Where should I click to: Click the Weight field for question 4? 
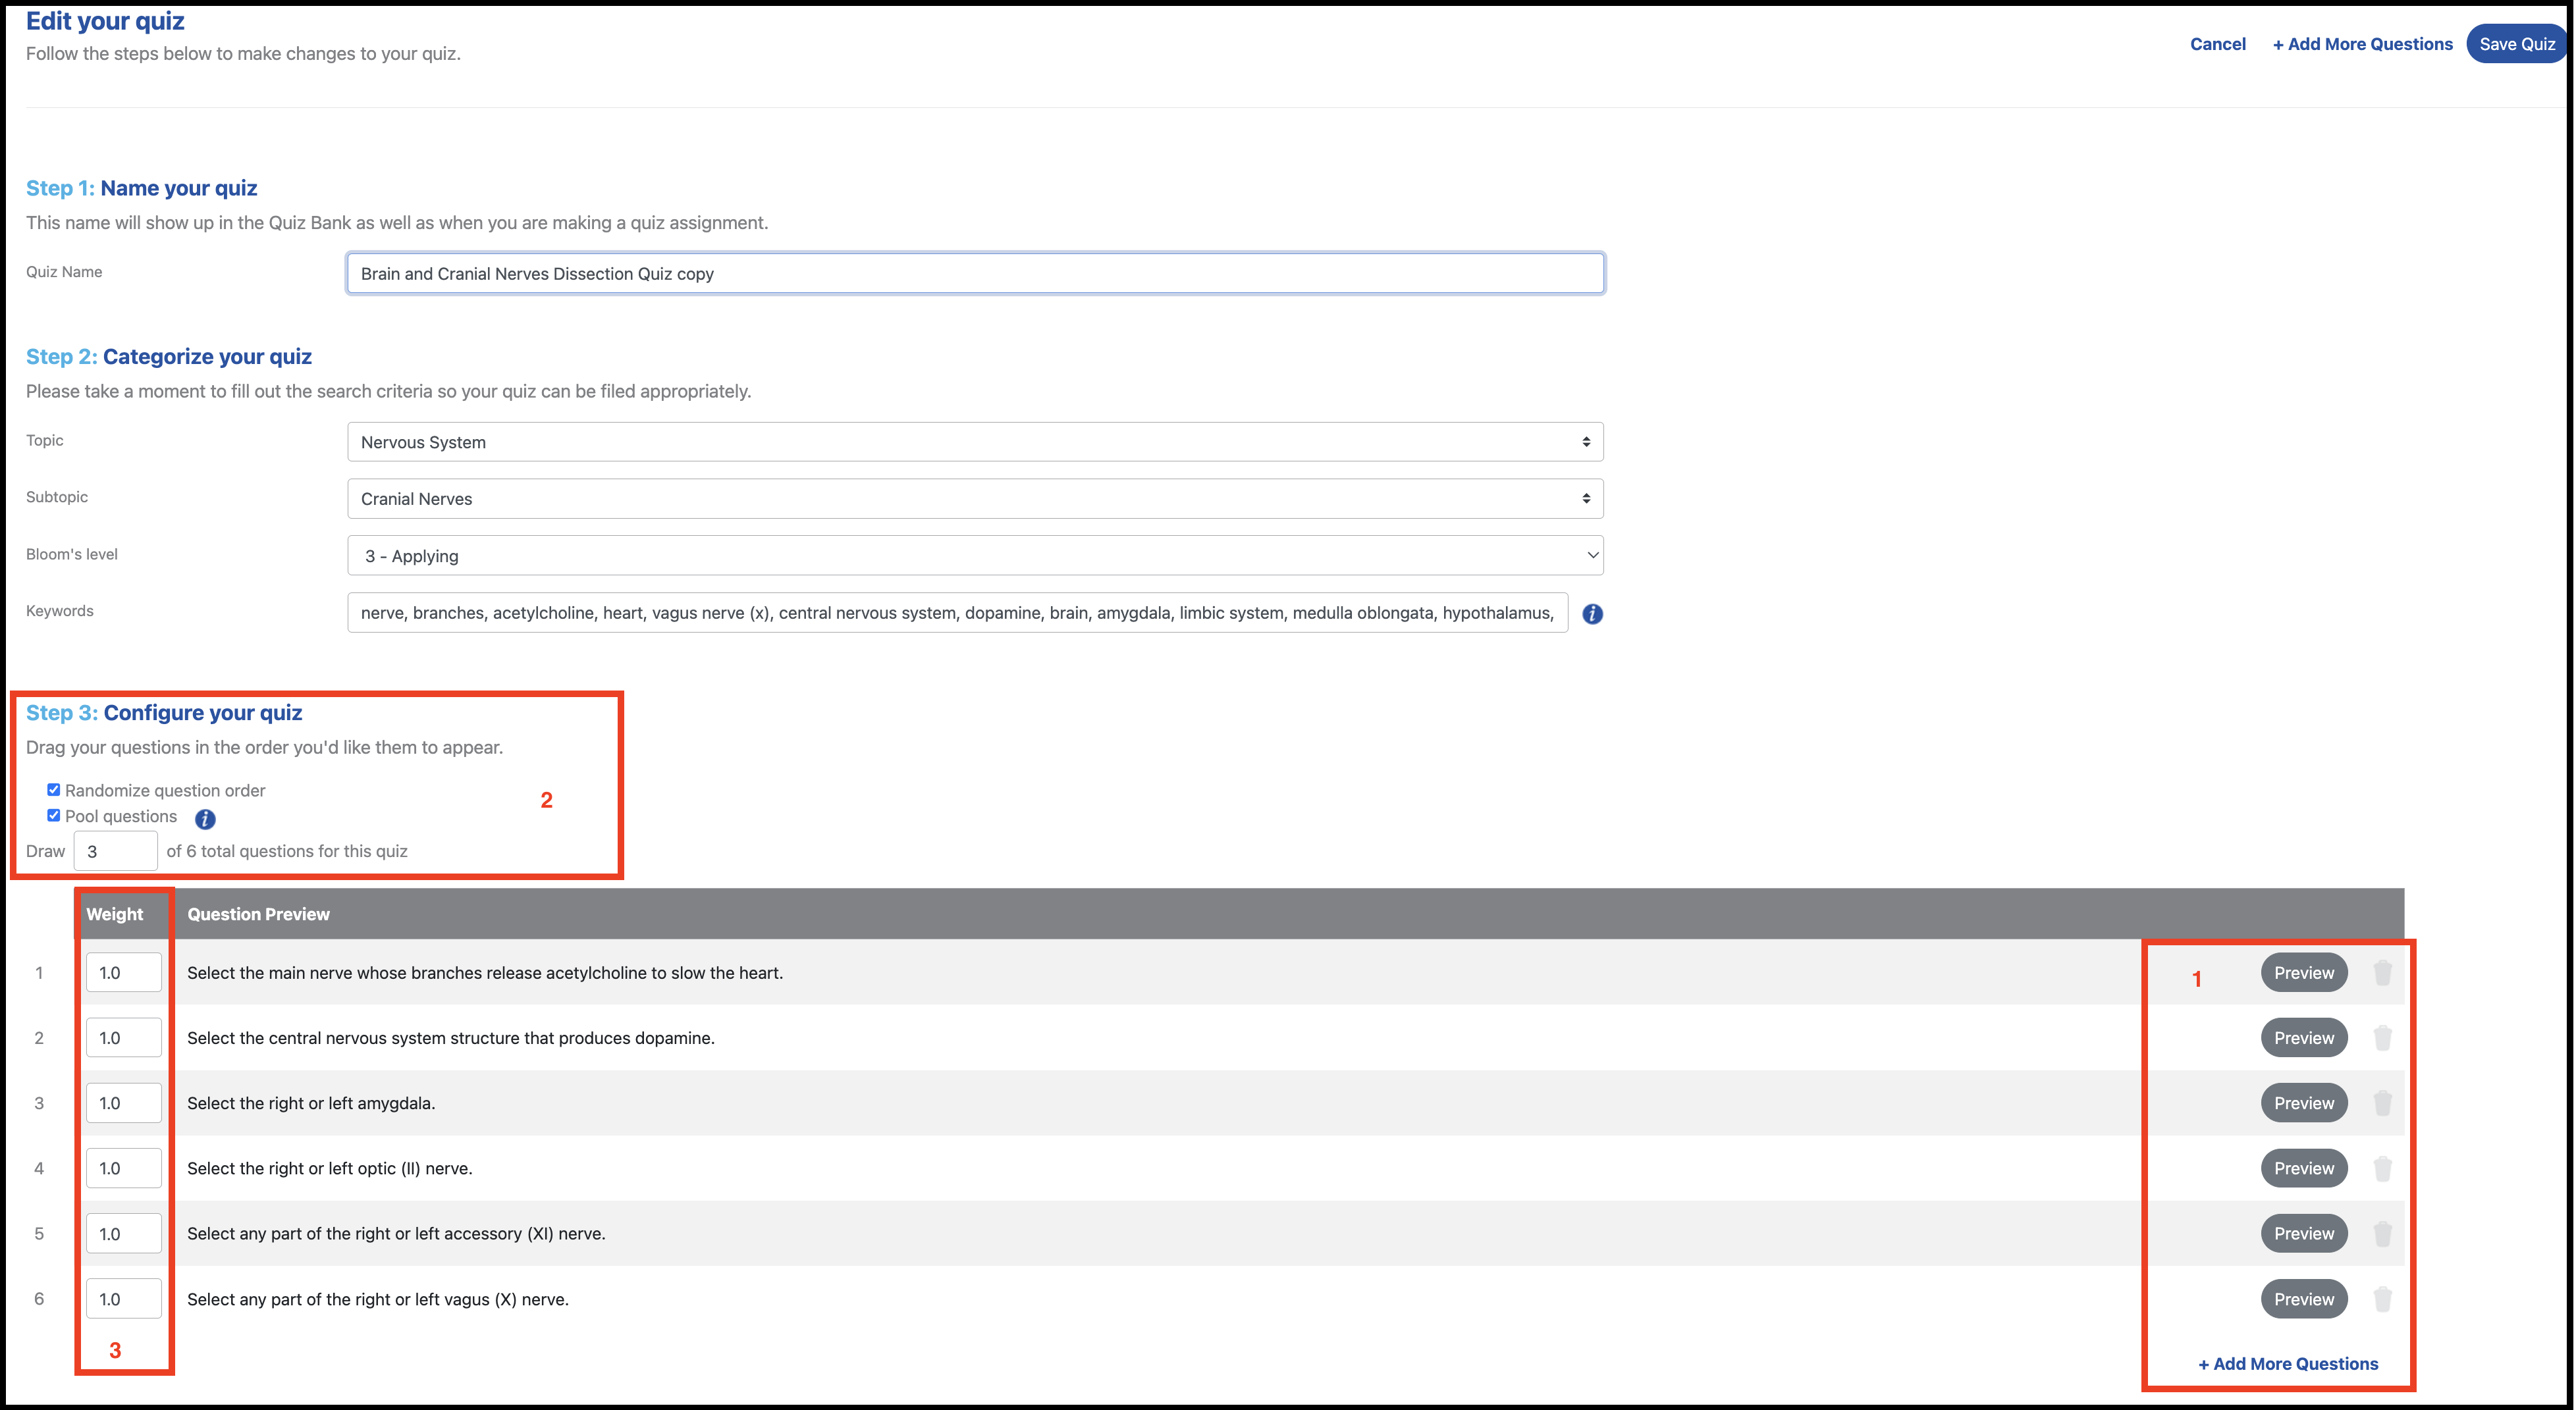click(123, 1167)
